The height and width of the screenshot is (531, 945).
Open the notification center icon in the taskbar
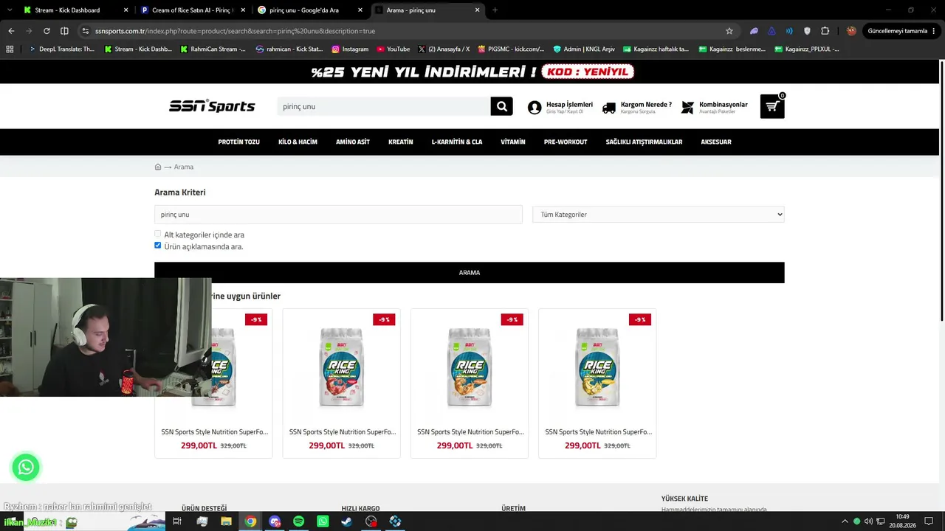[929, 521]
